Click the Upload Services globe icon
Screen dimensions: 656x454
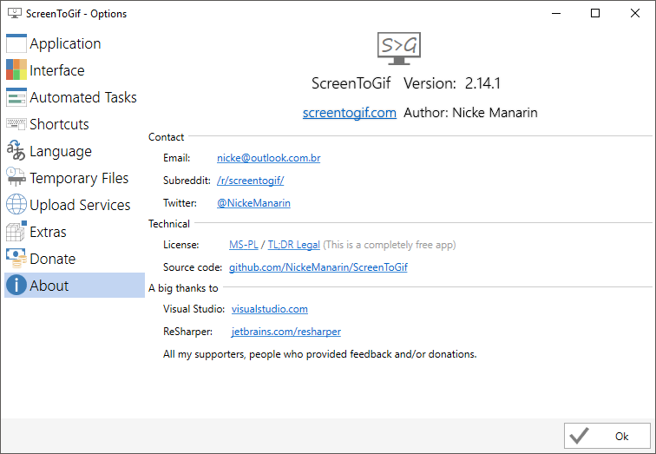coord(16,205)
